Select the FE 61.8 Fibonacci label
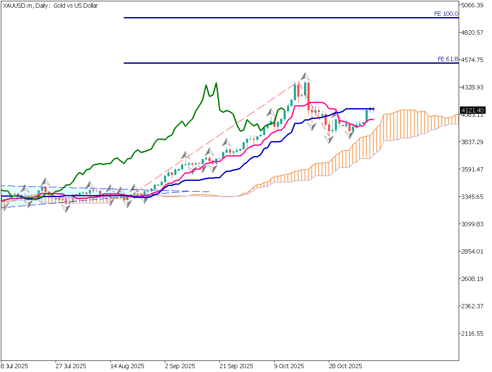Viewport: 492px width, 372px height. 448,59
